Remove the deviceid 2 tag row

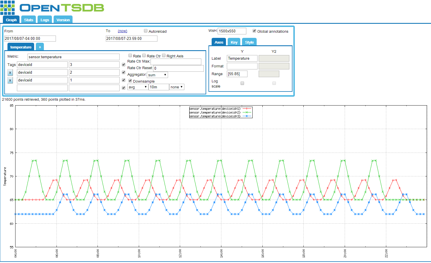(x=10, y=73)
